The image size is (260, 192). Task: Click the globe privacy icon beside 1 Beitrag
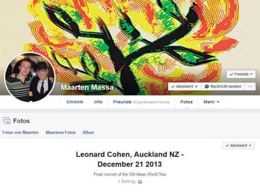pyautogui.click(x=140, y=182)
